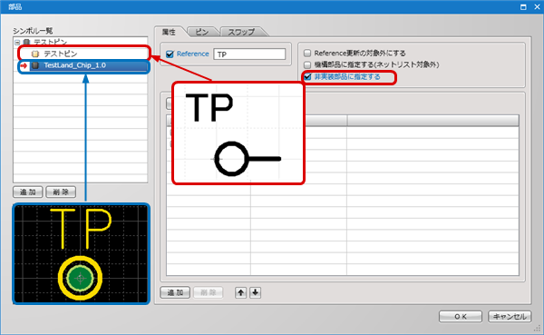The height and width of the screenshot is (335, 544).
Task: Uncheck 非実装部品に指定する checkbox
Action: pos(307,77)
